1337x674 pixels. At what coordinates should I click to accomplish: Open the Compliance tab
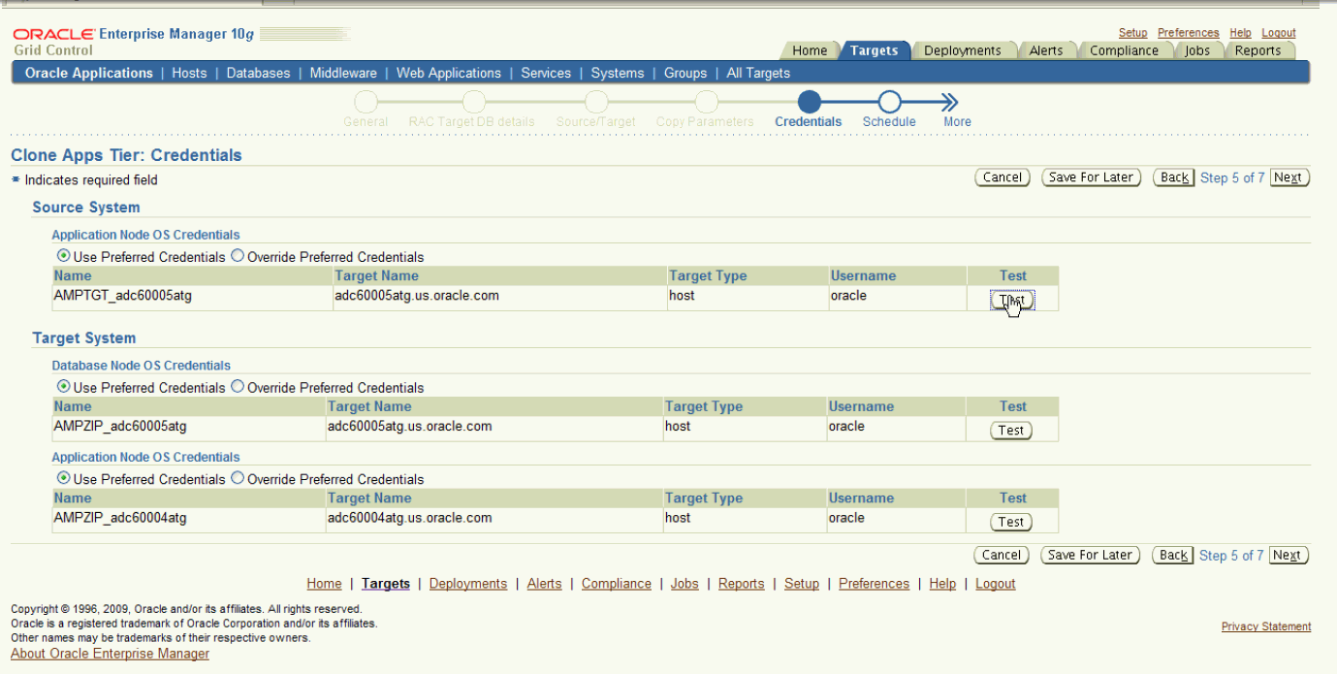(1124, 50)
